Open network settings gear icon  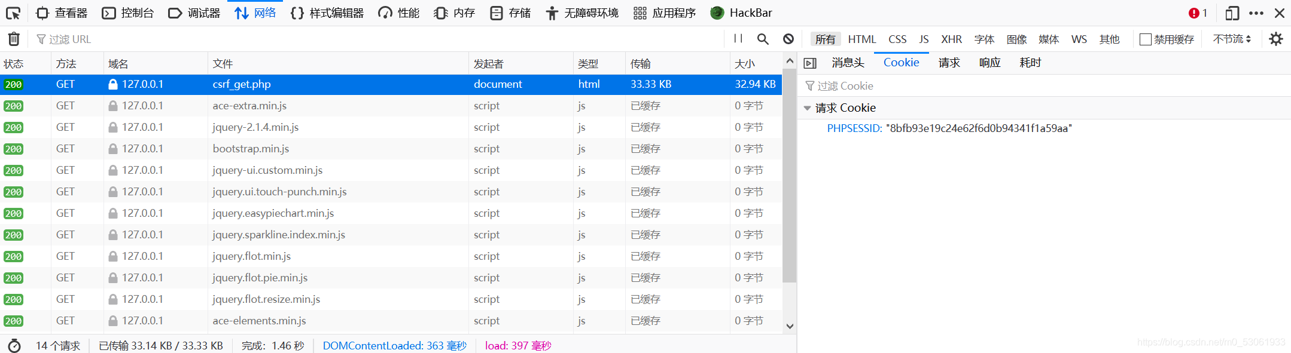(1276, 39)
